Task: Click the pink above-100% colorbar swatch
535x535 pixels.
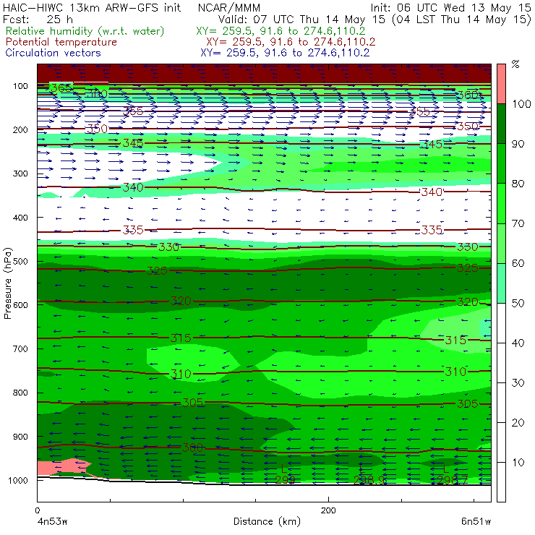Action: click(x=501, y=84)
